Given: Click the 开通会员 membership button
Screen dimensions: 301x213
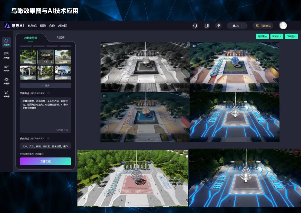Looking at the screenshot, I should (263, 26).
